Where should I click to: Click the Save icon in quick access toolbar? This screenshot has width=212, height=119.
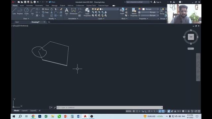coord(25,2)
